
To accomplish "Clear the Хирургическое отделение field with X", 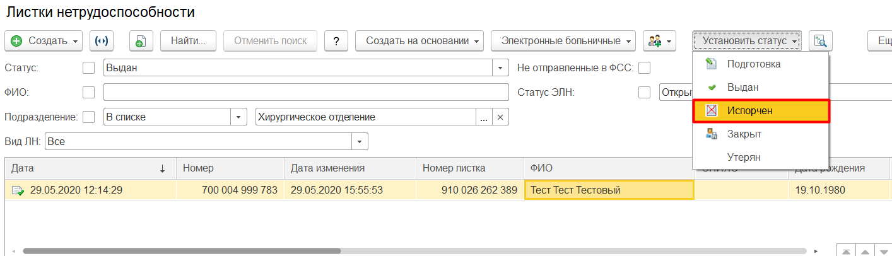I will (500, 117).
